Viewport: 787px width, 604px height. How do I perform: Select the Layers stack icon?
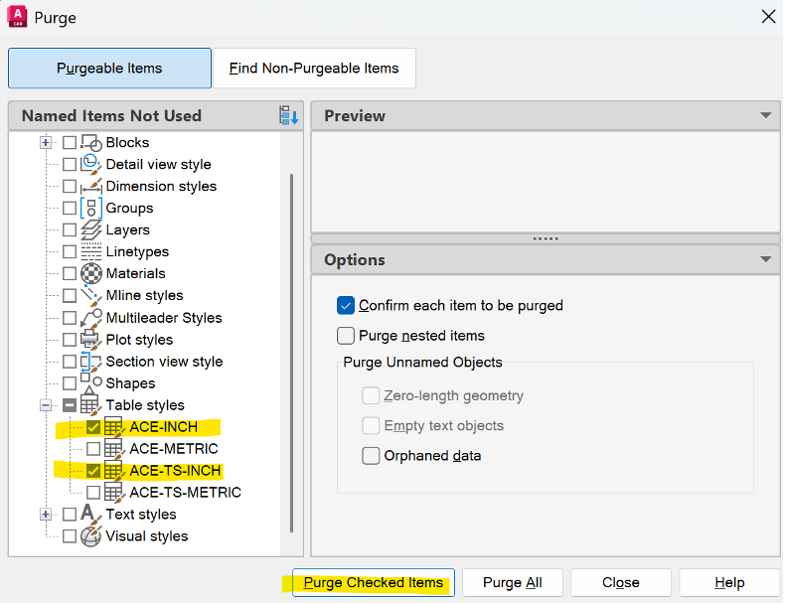[x=91, y=230]
